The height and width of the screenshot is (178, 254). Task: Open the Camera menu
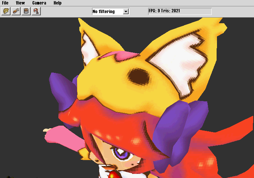pos(39,3)
